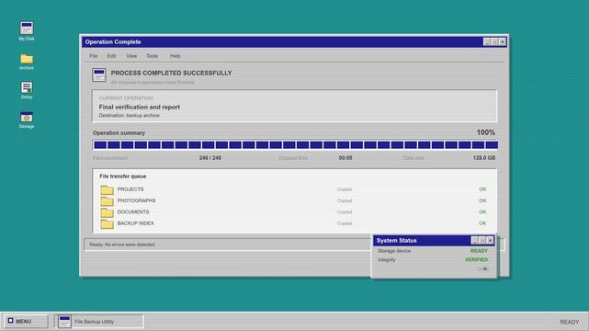Close the System Status window

490,241
